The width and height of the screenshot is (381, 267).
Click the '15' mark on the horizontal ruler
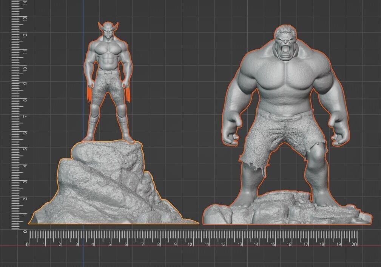coord(273,244)
